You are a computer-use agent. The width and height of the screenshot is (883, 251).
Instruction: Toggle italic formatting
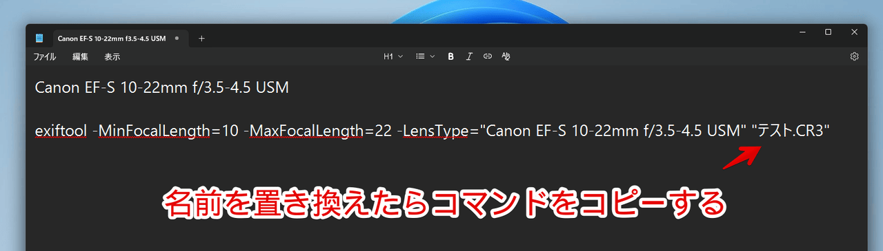tap(469, 56)
